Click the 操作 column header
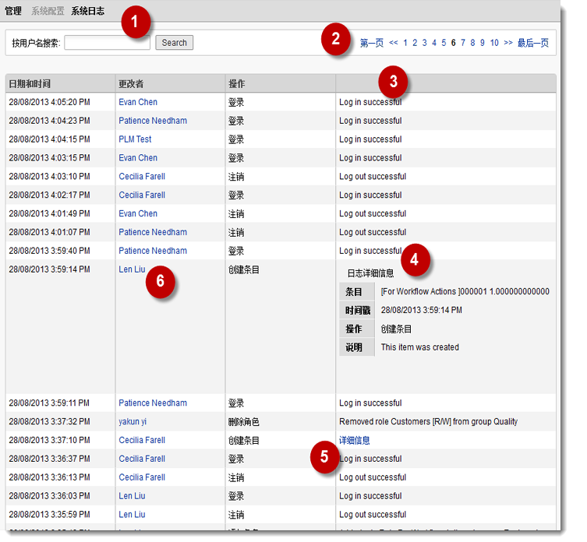This screenshot has width=587, height=542. [237, 84]
